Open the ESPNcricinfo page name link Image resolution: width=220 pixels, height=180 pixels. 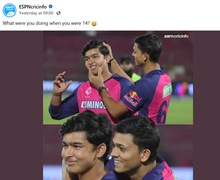(x=33, y=7)
